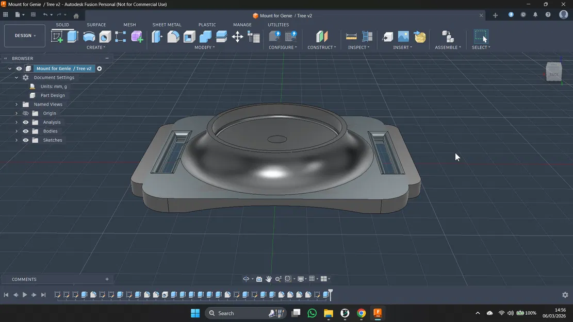Add a comment with the plus button
Image resolution: width=573 pixels, height=322 pixels.
[107, 279]
